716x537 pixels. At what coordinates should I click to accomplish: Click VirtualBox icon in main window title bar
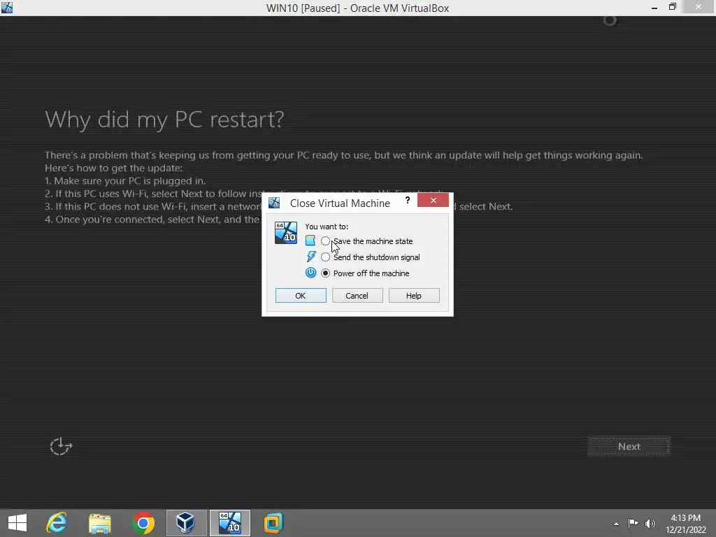[x=7, y=7]
